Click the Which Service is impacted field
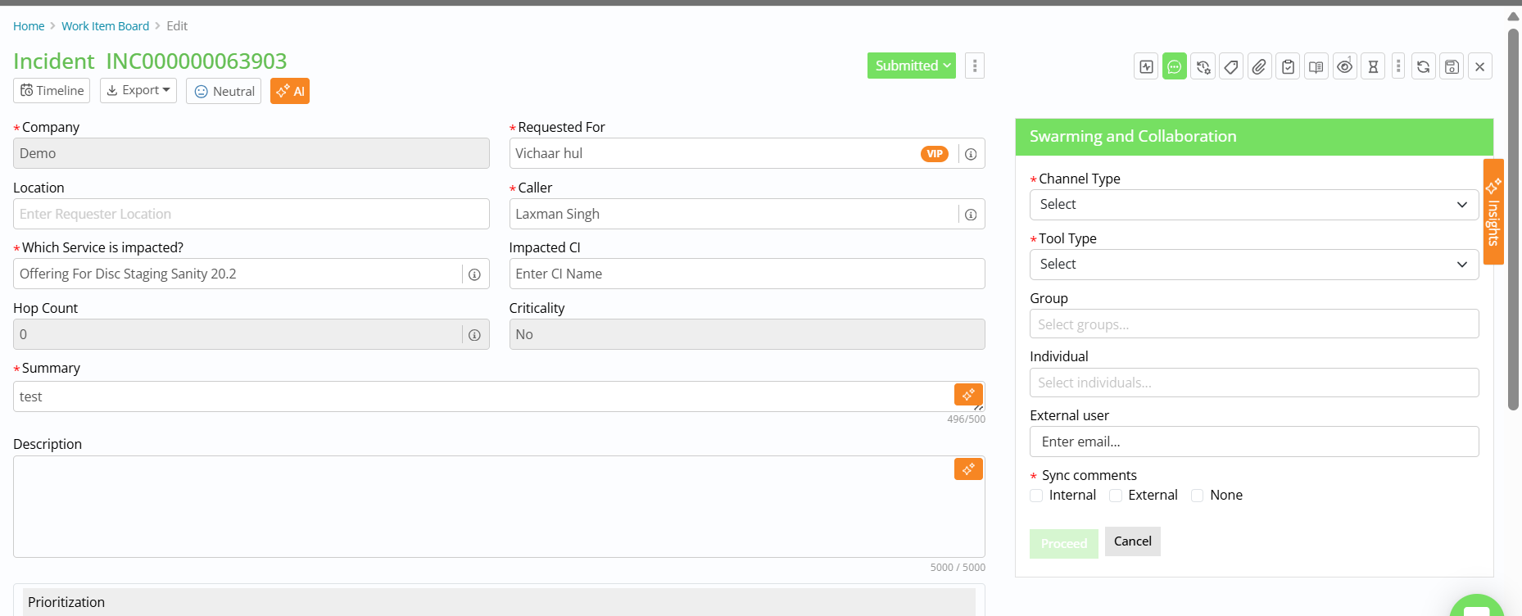Screen dimensions: 1522x616 pyautogui.click(x=251, y=274)
